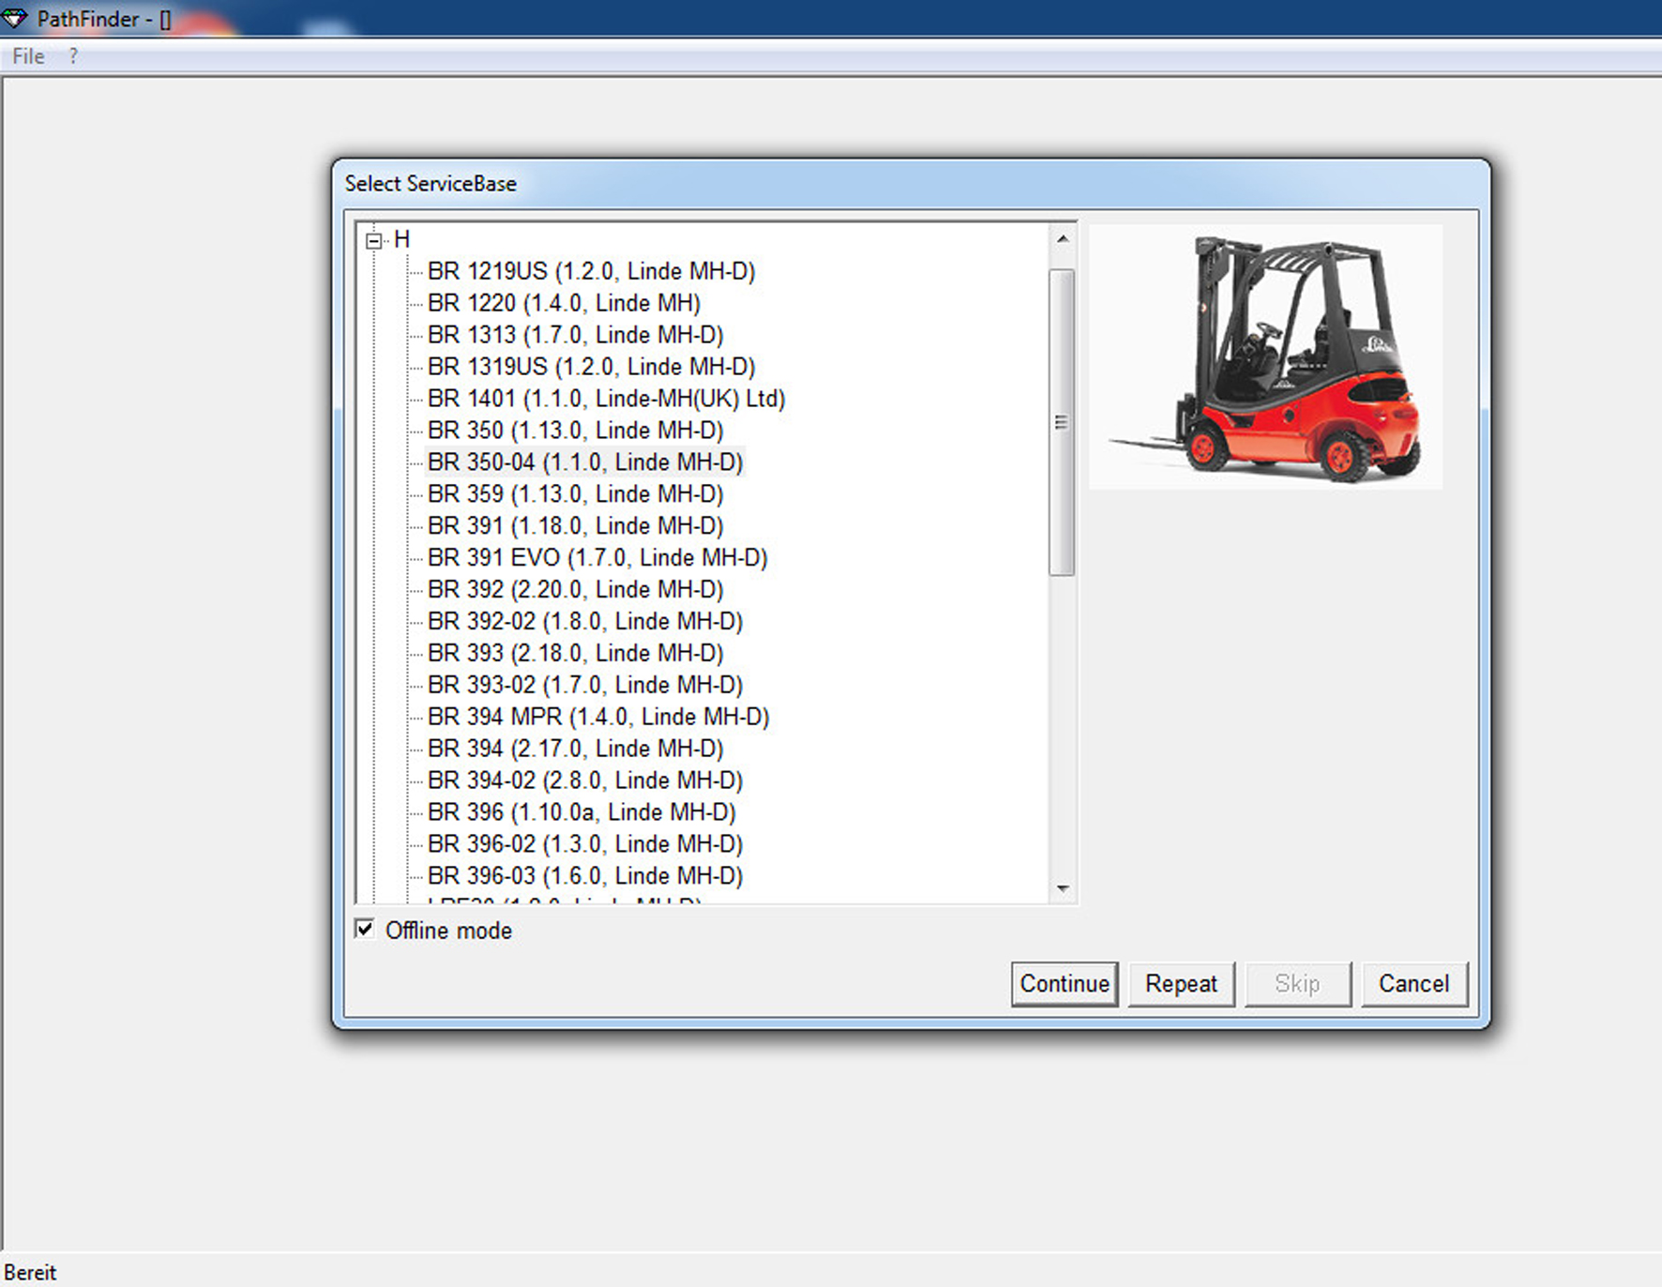
Task: Choose BR 392 (2.20.0, Linde MH-D)
Action: click(575, 590)
